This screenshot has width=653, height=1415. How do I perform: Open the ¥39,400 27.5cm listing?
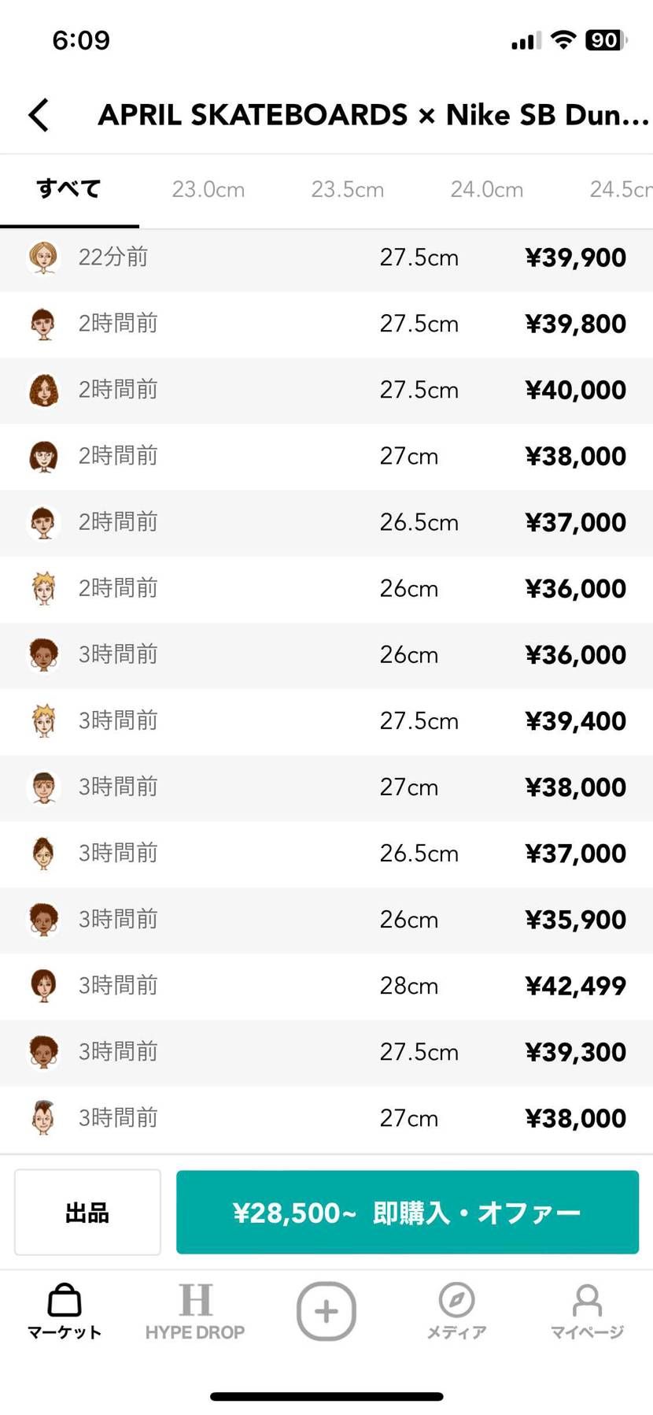[326, 721]
